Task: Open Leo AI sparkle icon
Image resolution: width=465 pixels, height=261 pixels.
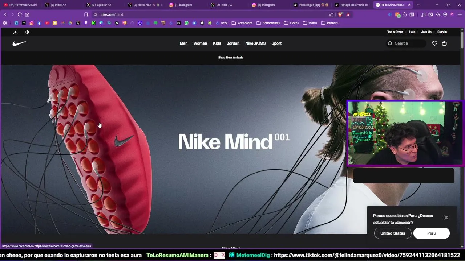Action: 438,14
